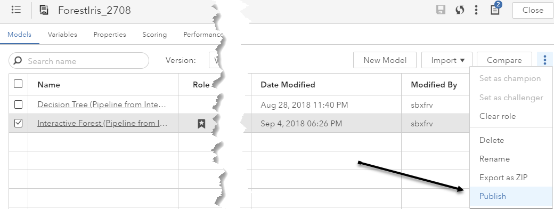Click the New Model button

click(385, 60)
